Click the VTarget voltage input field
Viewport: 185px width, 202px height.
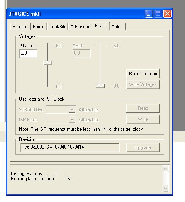(28, 53)
